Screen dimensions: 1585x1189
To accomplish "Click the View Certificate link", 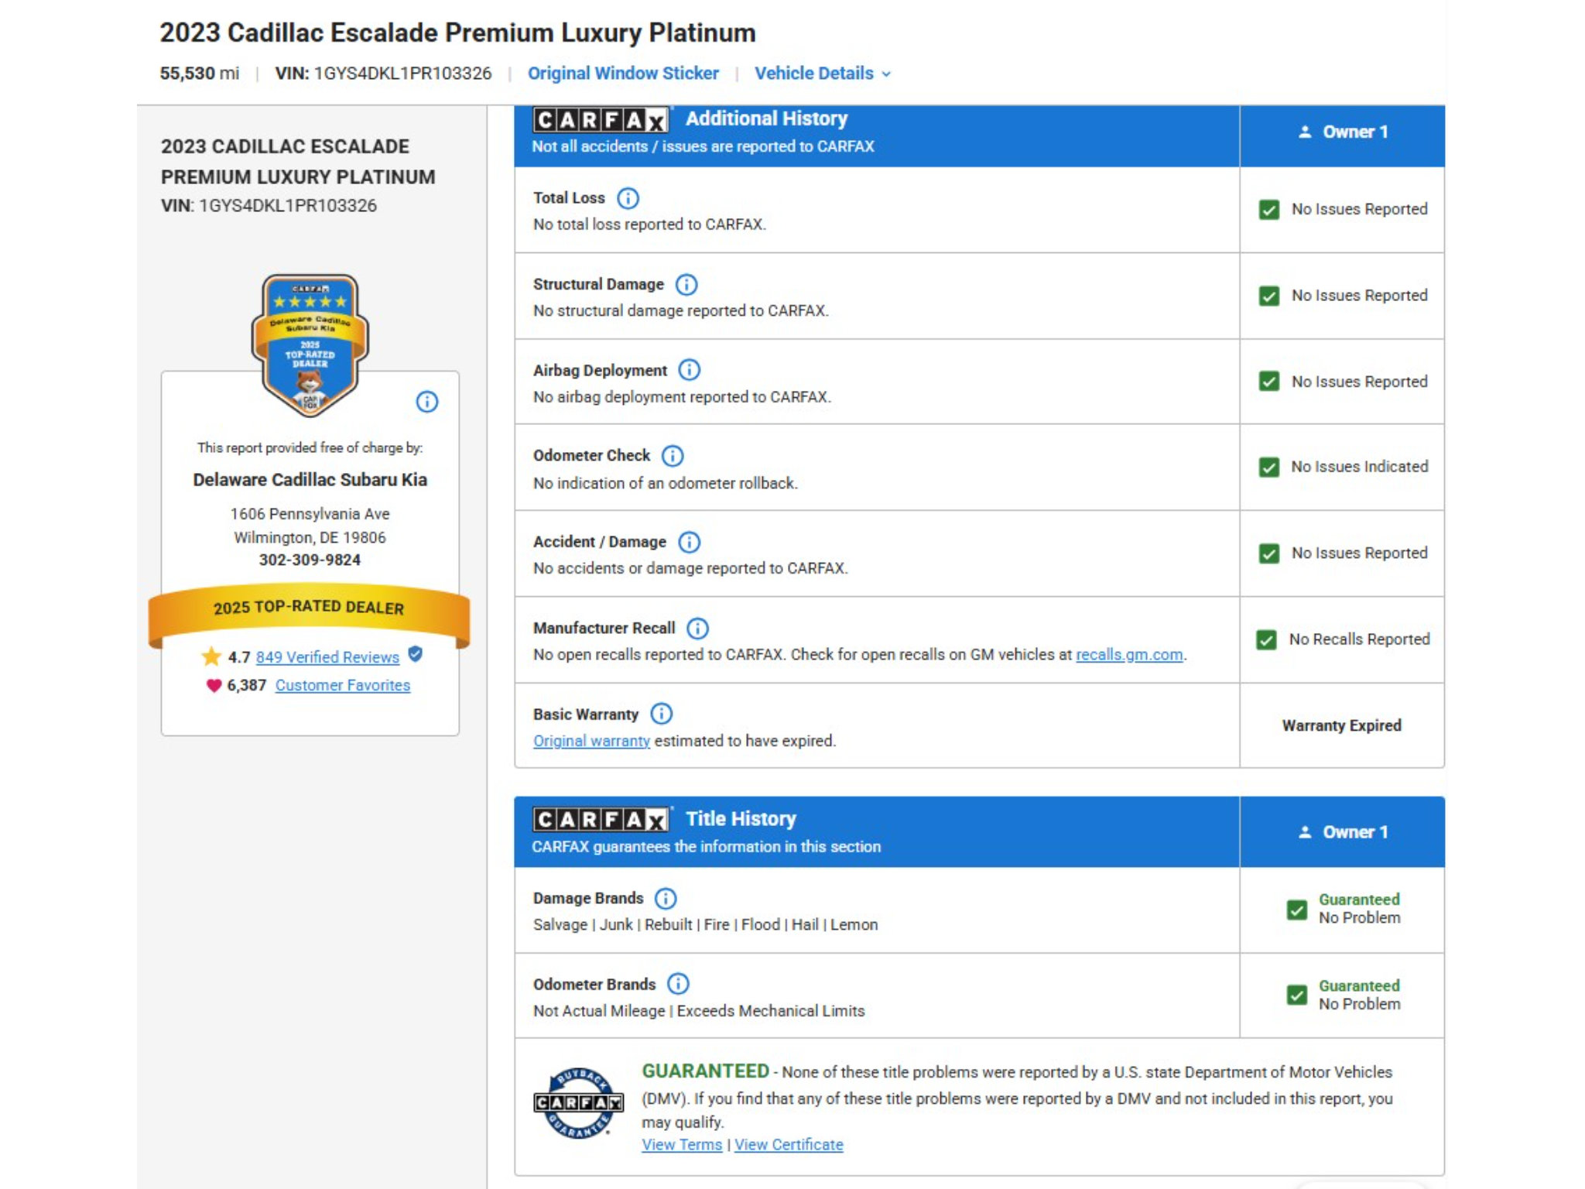I will tap(789, 1145).
